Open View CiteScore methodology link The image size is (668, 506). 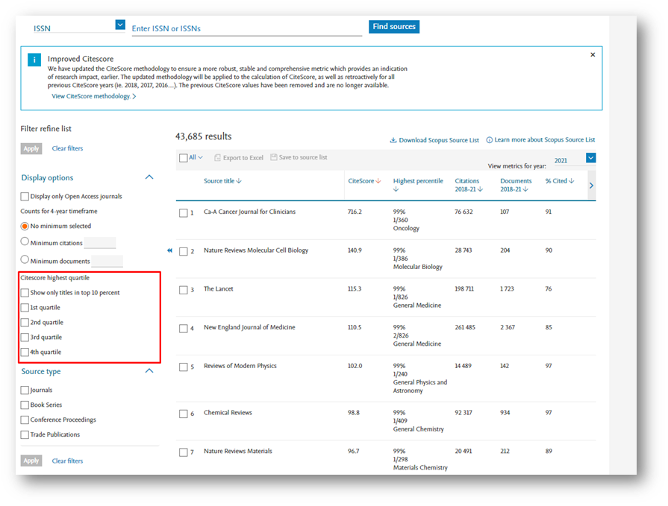pyautogui.click(x=93, y=97)
